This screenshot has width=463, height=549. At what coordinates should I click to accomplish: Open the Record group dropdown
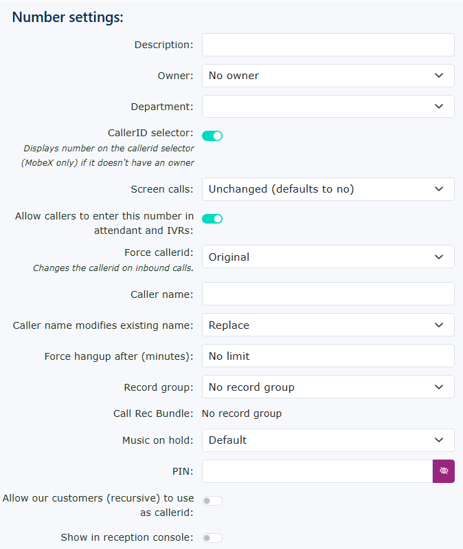[328, 387]
